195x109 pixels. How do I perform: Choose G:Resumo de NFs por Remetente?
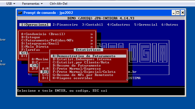(83, 75)
